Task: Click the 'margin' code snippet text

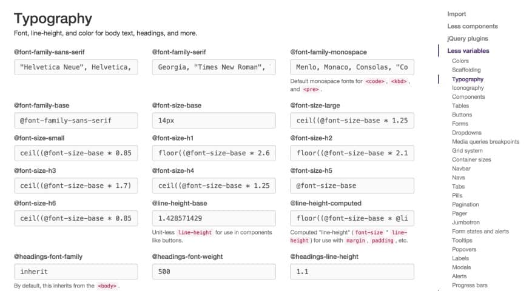Action: (355, 241)
